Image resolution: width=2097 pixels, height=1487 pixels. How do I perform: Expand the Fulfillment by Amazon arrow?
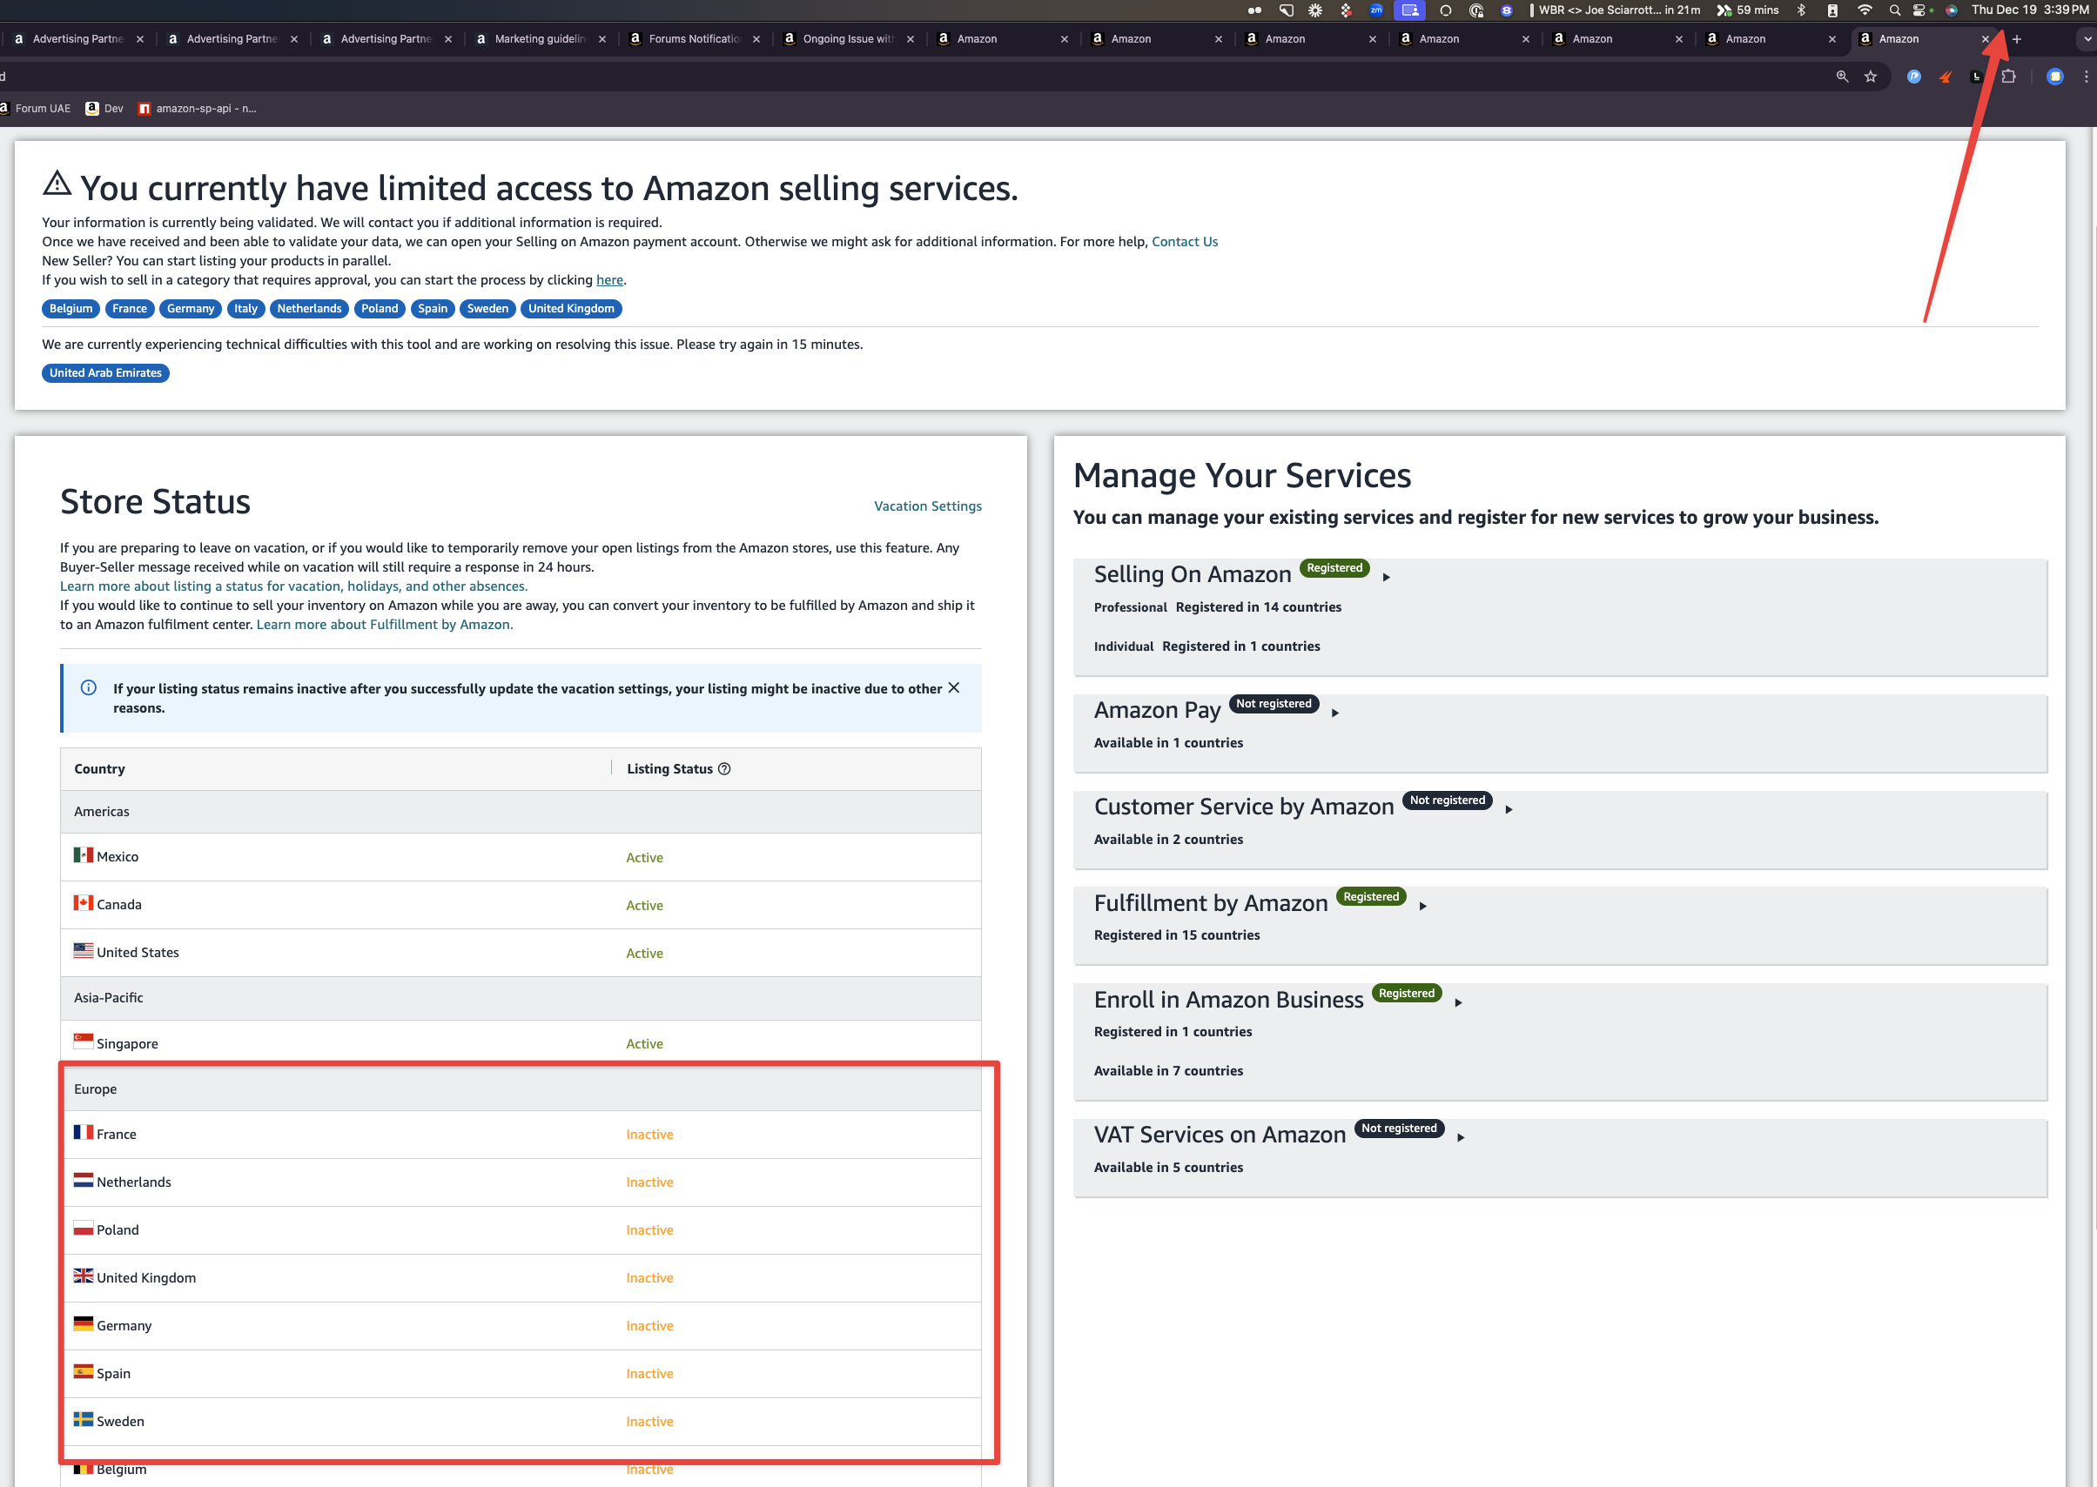[1422, 906]
